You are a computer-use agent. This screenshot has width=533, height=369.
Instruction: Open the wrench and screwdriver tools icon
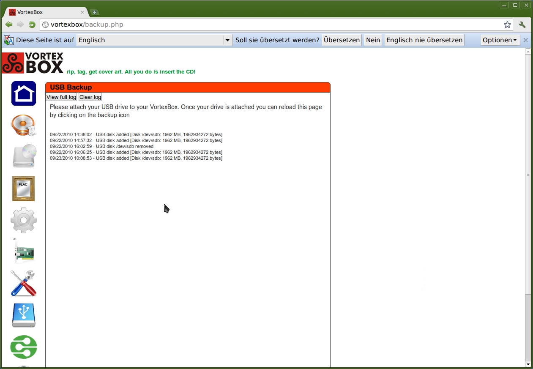[x=24, y=283]
